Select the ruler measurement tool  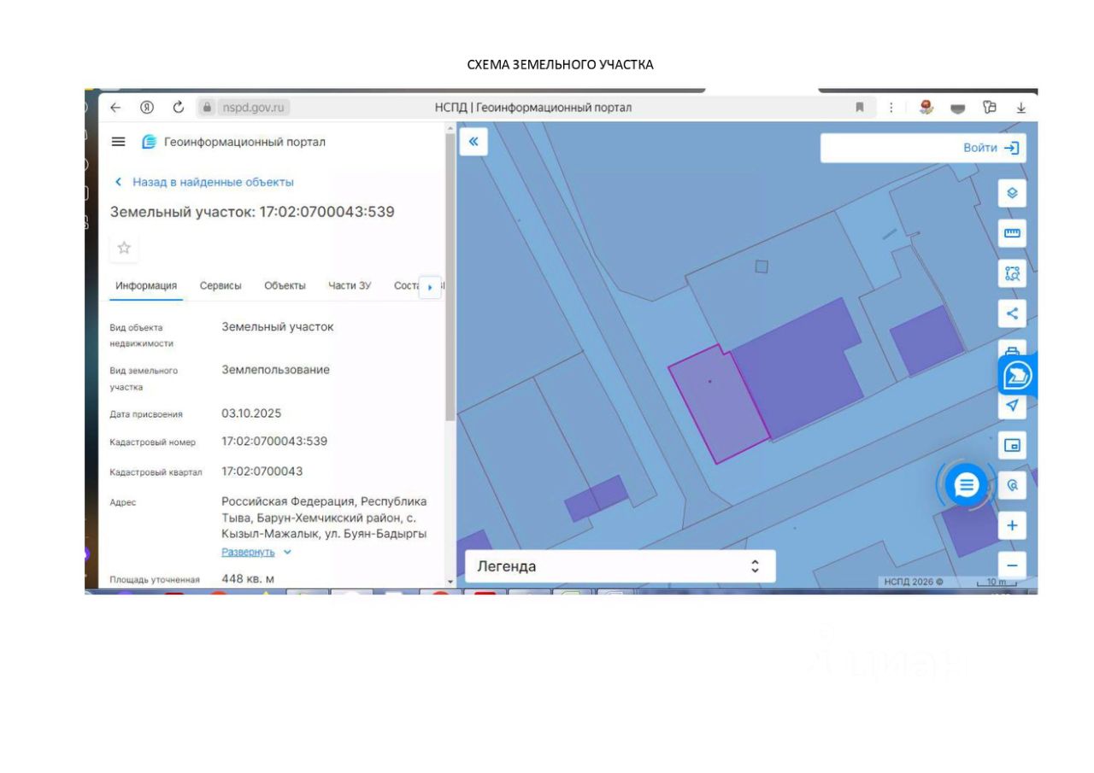[1012, 233]
